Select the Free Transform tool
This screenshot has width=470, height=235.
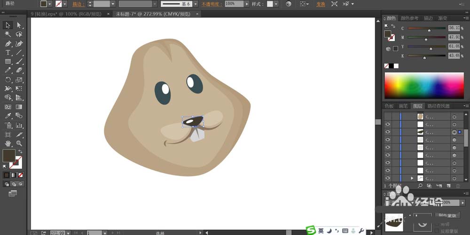19,88
